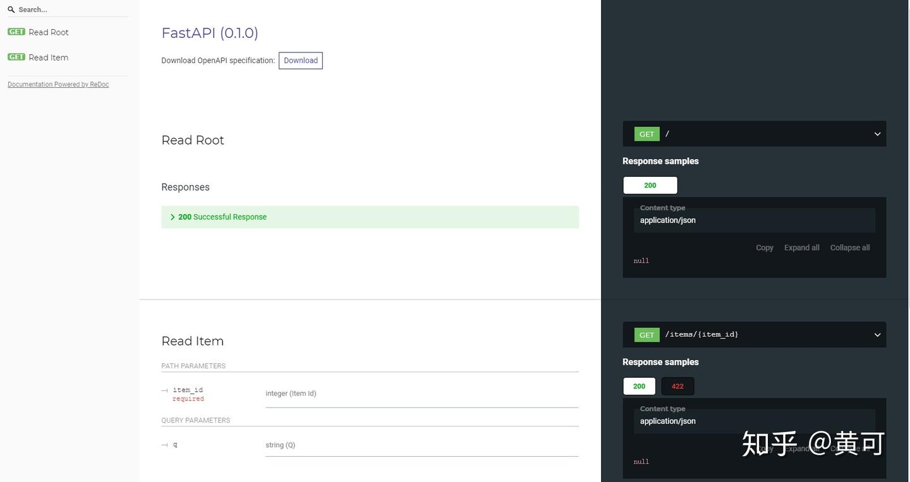
Task: Click null value in Read Root sample
Action: click(x=641, y=261)
